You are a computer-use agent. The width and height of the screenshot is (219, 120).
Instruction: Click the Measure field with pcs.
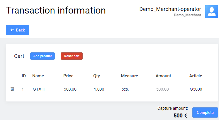pos(135,89)
